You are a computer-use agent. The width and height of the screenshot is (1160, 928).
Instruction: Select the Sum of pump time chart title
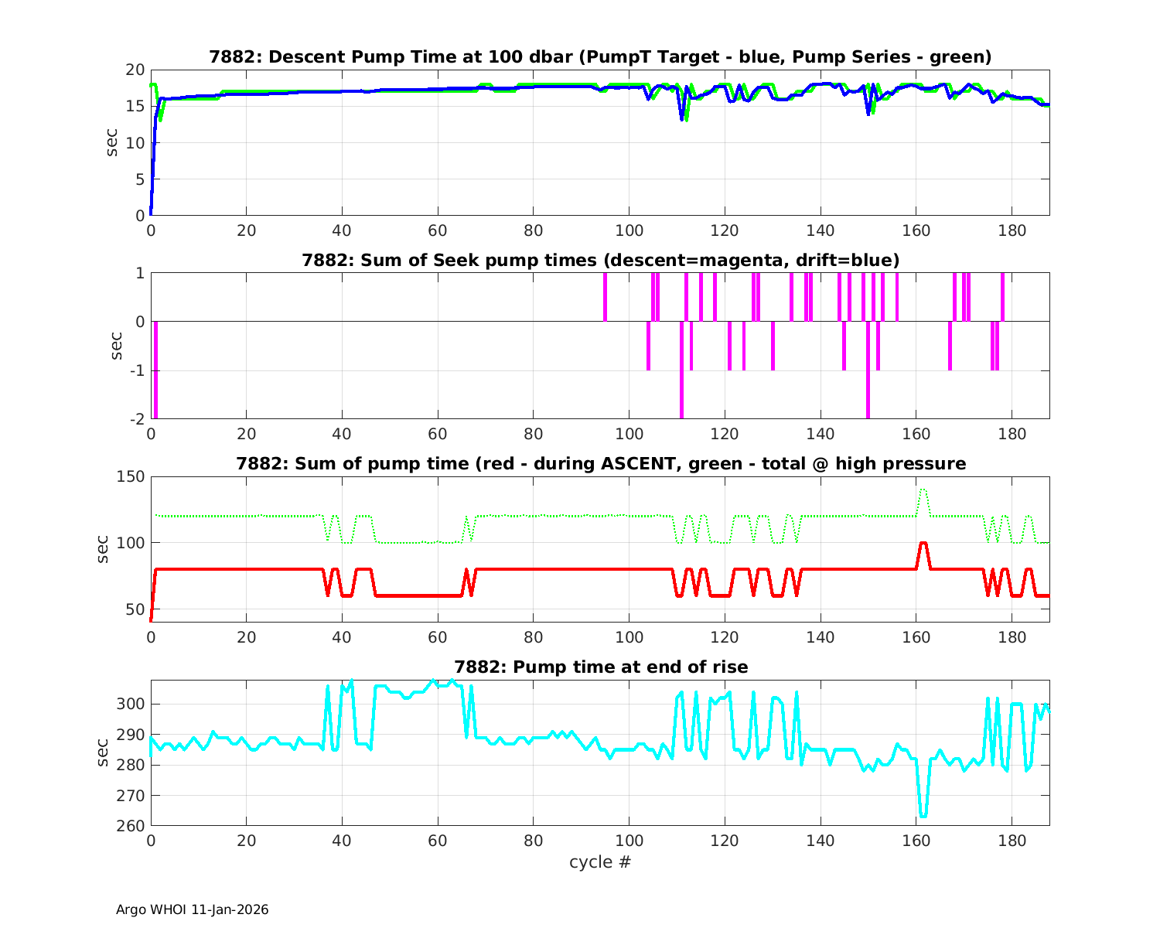[x=600, y=464]
